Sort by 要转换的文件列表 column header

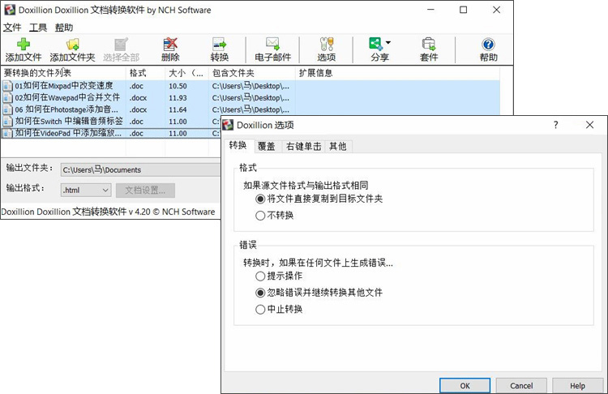[x=63, y=73]
